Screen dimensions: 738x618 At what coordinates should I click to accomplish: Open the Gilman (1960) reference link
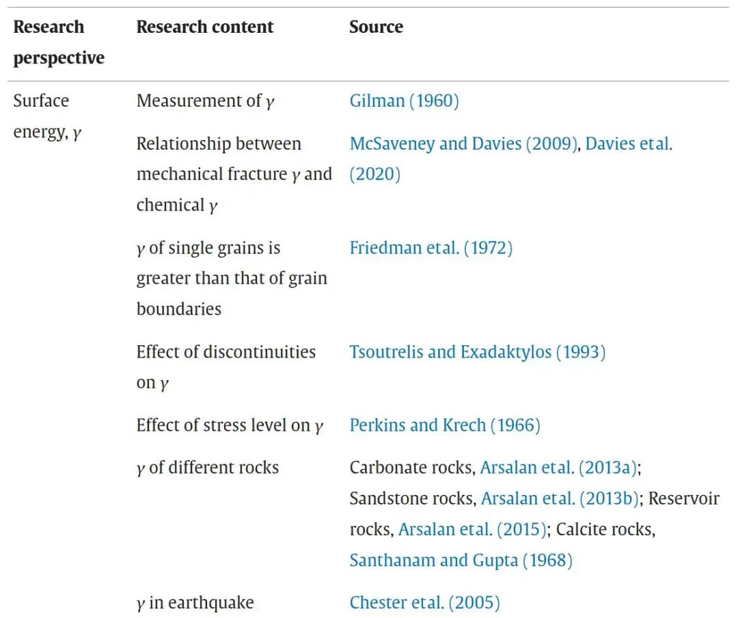click(404, 101)
